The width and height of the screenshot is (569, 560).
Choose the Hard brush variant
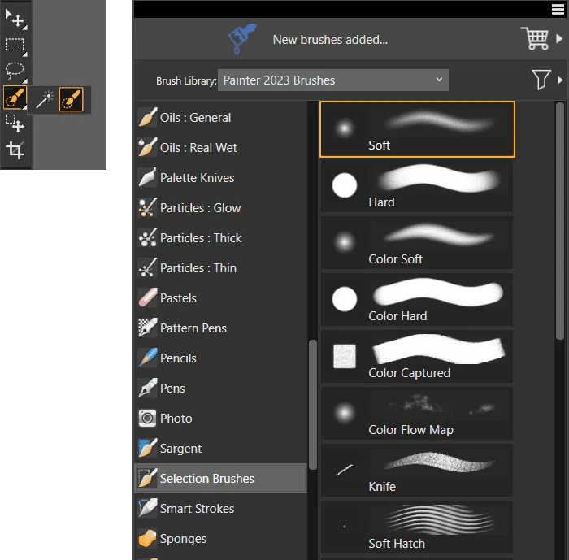pos(417,186)
